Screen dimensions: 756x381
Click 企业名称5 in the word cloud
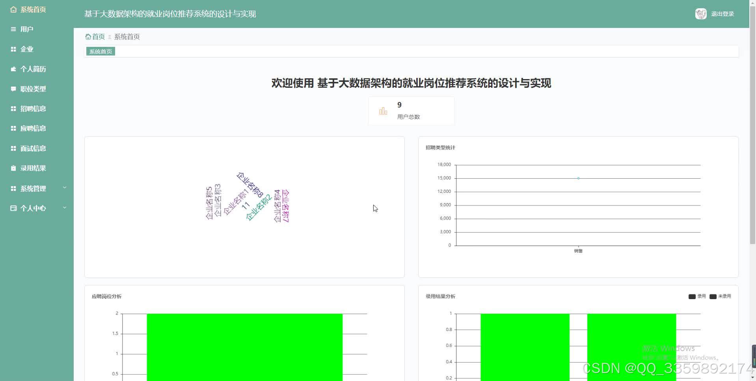click(x=209, y=203)
